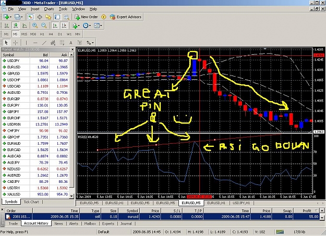Click the New Order button
326x236 pixels.
pyautogui.click(x=86, y=17)
